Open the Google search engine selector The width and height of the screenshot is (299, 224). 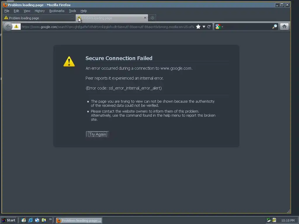(x=219, y=27)
